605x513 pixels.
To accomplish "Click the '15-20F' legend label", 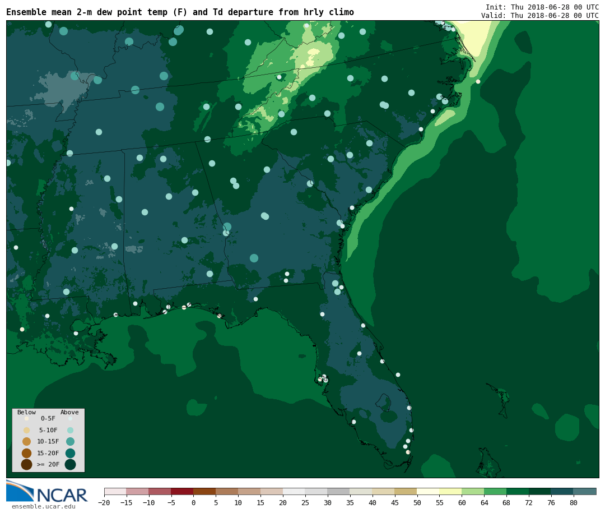I will click(x=48, y=453).
